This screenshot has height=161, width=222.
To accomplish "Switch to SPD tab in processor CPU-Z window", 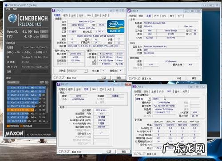I will point(89,15).
